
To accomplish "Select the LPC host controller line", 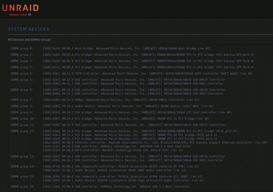I will point(137,112).
